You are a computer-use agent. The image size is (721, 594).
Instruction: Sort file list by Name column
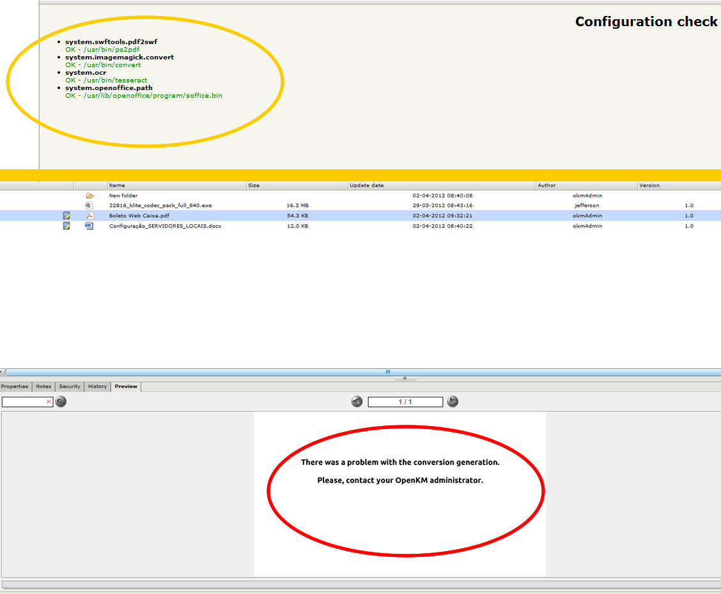tap(117, 186)
